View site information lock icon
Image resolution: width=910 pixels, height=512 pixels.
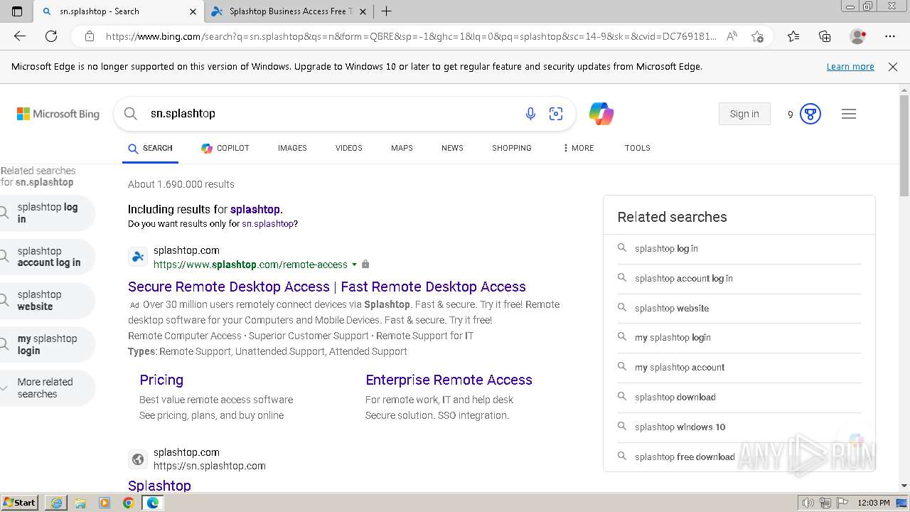coord(90,36)
